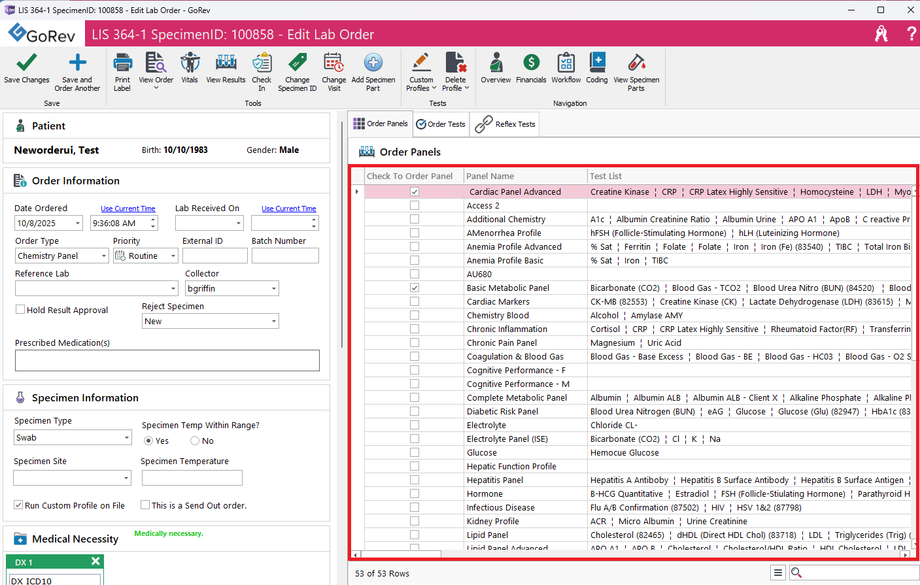The width and height of the screenshot is (920, 585).
Task: Check the Hold Result Approval box
Action: (20, 310)
